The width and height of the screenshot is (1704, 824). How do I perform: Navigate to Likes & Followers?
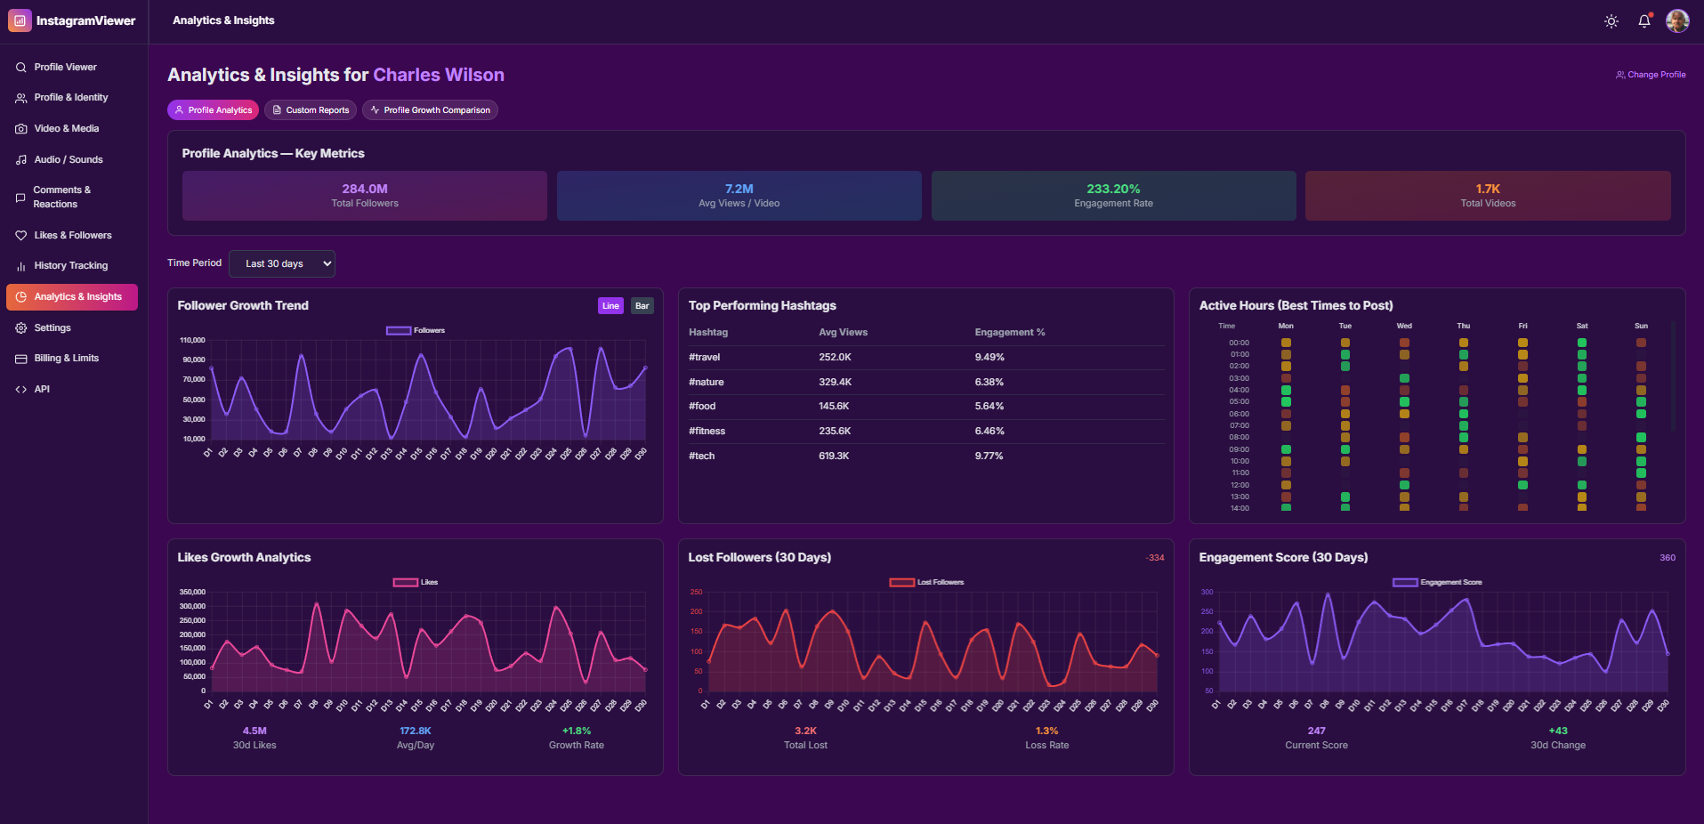72,236
